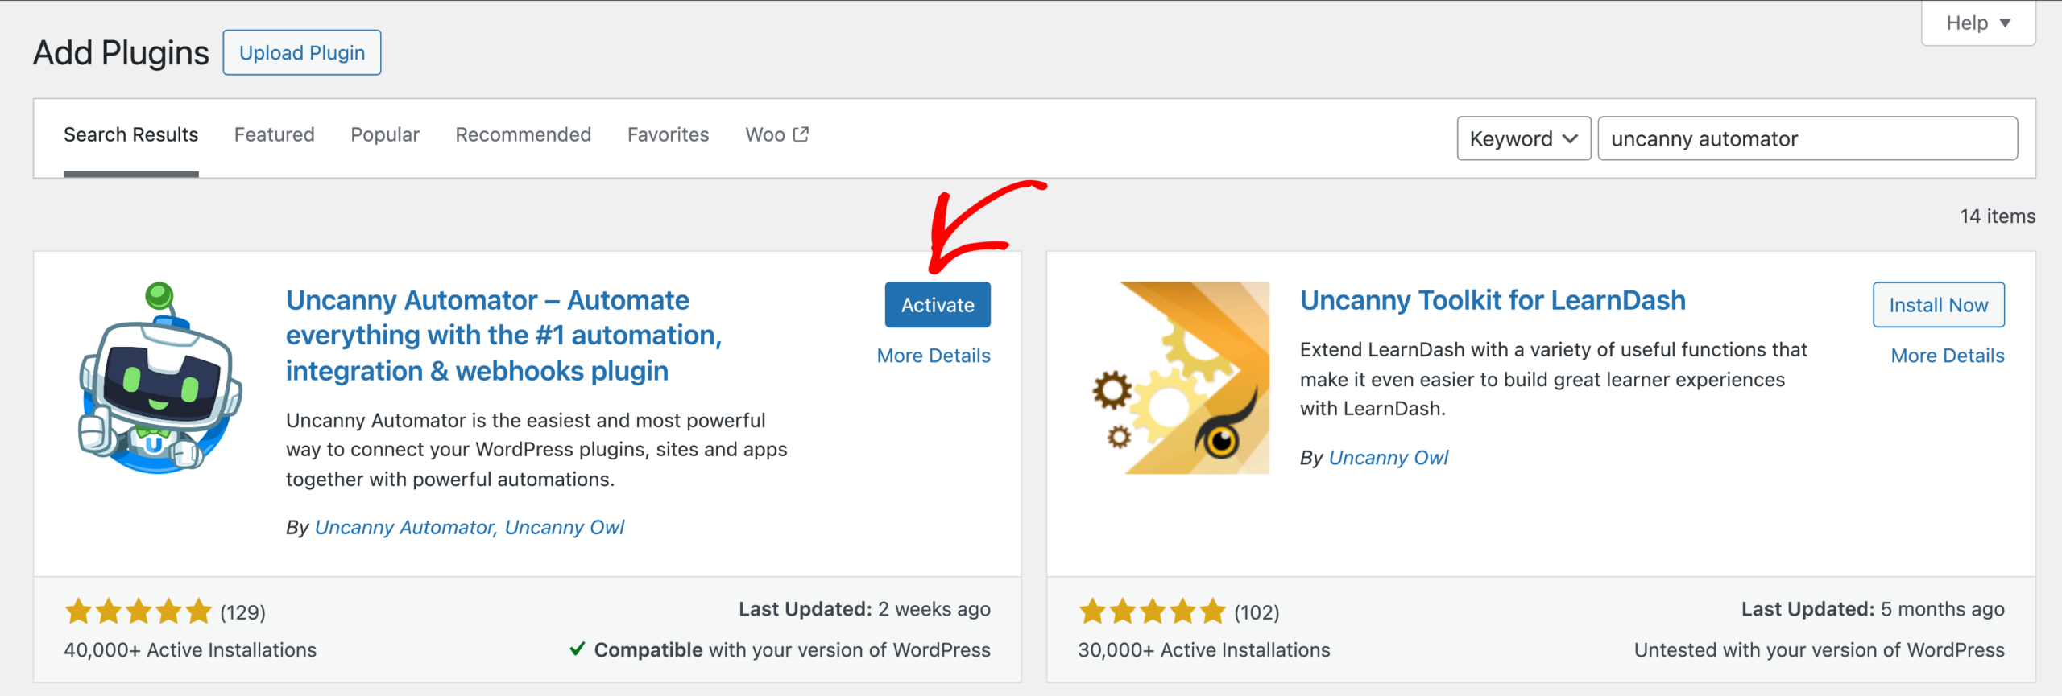Viewport: 2062px width, 696px height.
Task: Install Uncanny Toolkit for LearnDash now
Action: [1939, 305]
